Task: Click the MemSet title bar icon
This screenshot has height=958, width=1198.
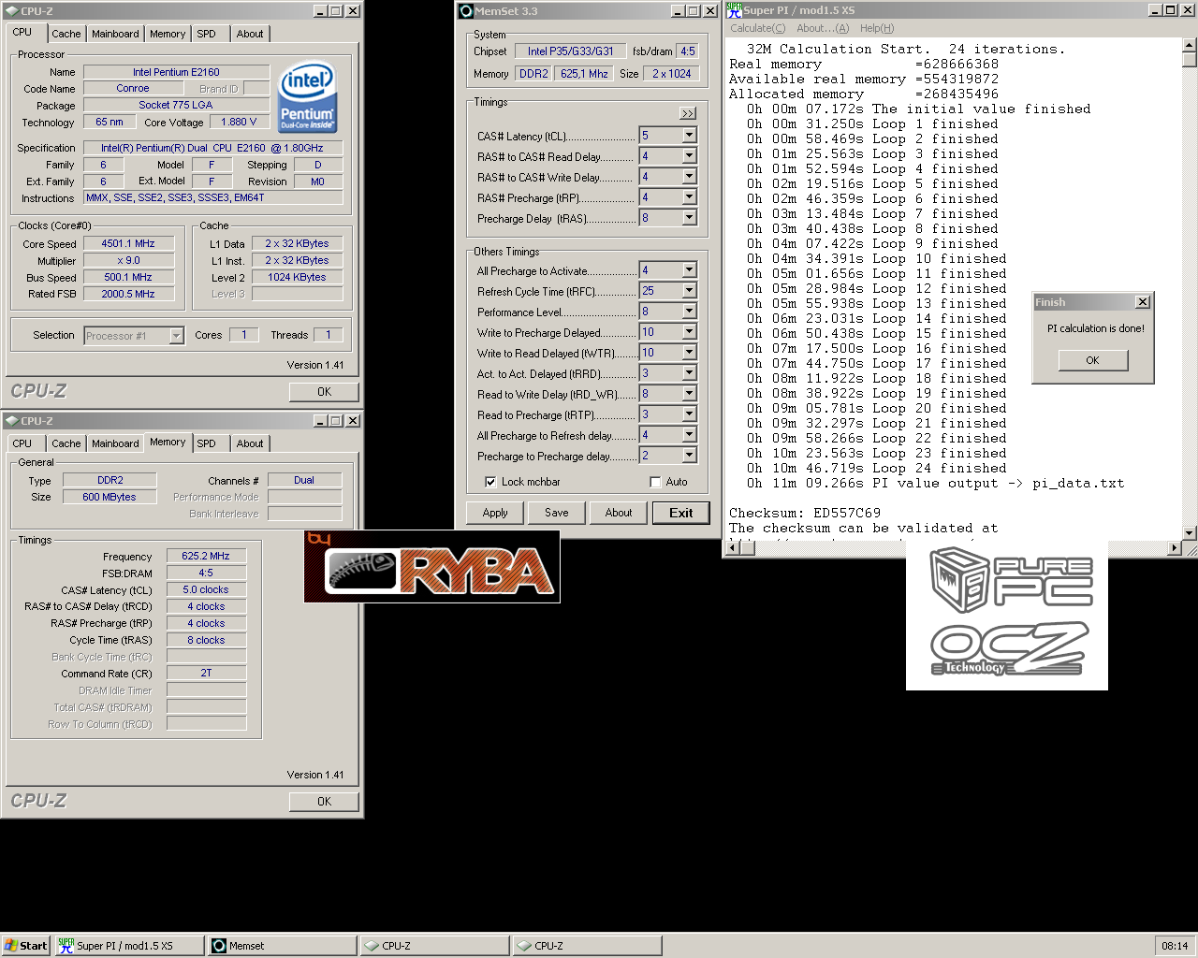Action: (465, 11)
